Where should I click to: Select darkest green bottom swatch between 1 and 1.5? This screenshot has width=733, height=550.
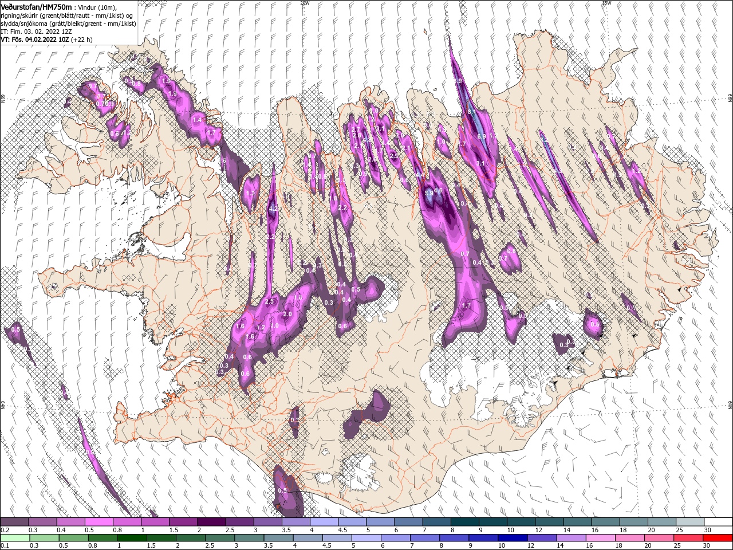[x=131, y=538]
